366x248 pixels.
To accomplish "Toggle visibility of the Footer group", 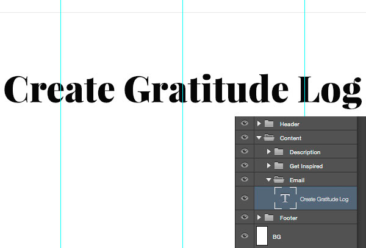I will [x=245, y=217].
